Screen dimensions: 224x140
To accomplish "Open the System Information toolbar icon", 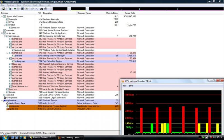I will [x=15, y=9].
